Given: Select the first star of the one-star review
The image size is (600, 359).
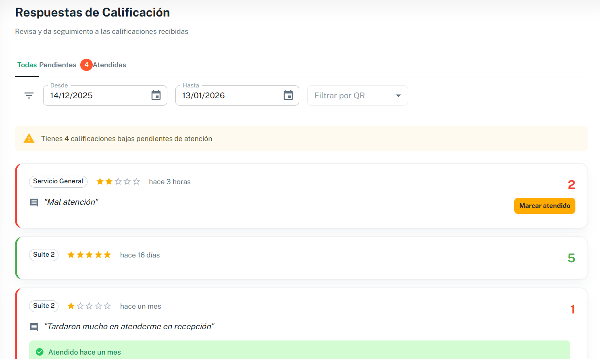Looking at the screenshot, I should 71,306.
